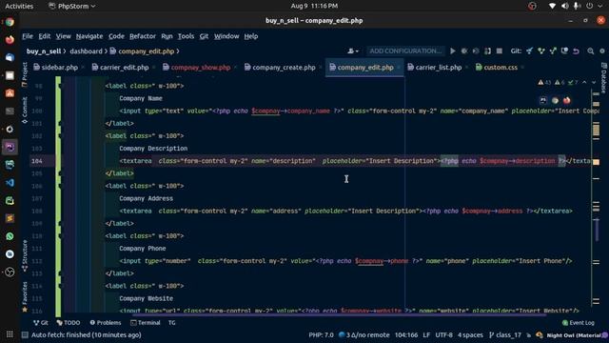The image size is (609, 343).
Task: Jump to previous highlighted error arrow
Action: pos(584,83)
